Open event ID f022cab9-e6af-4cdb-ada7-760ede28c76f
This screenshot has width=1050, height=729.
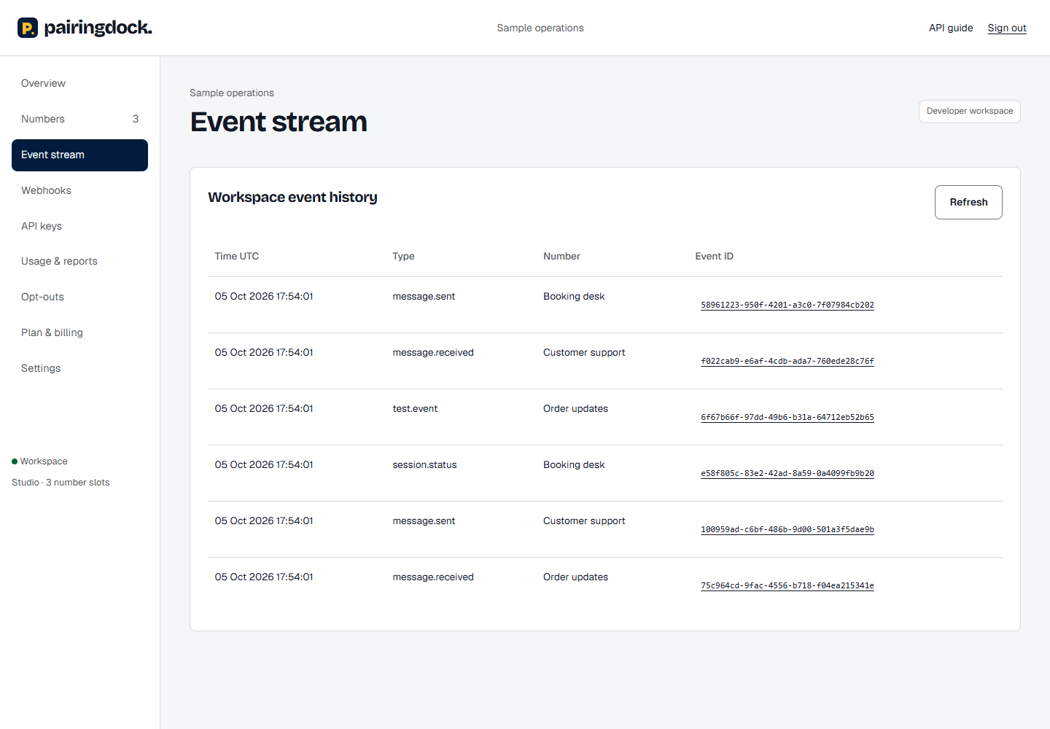click(787, 362)
